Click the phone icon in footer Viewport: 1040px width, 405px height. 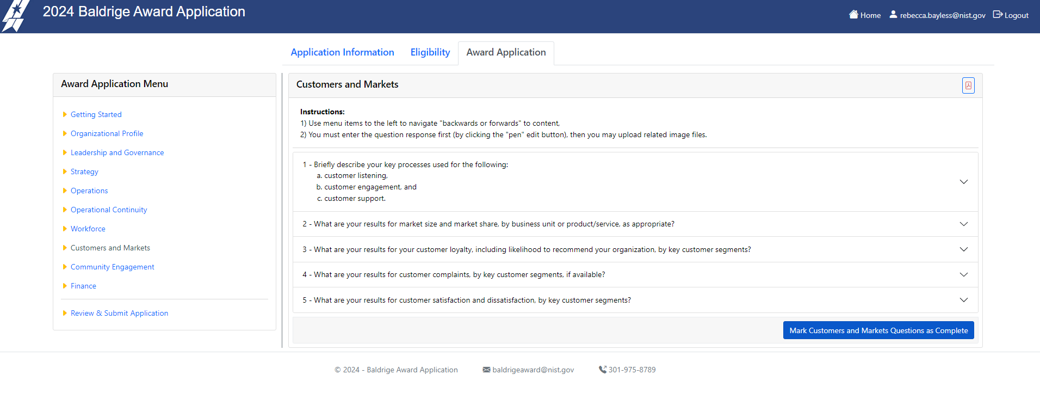pos(603,370)
